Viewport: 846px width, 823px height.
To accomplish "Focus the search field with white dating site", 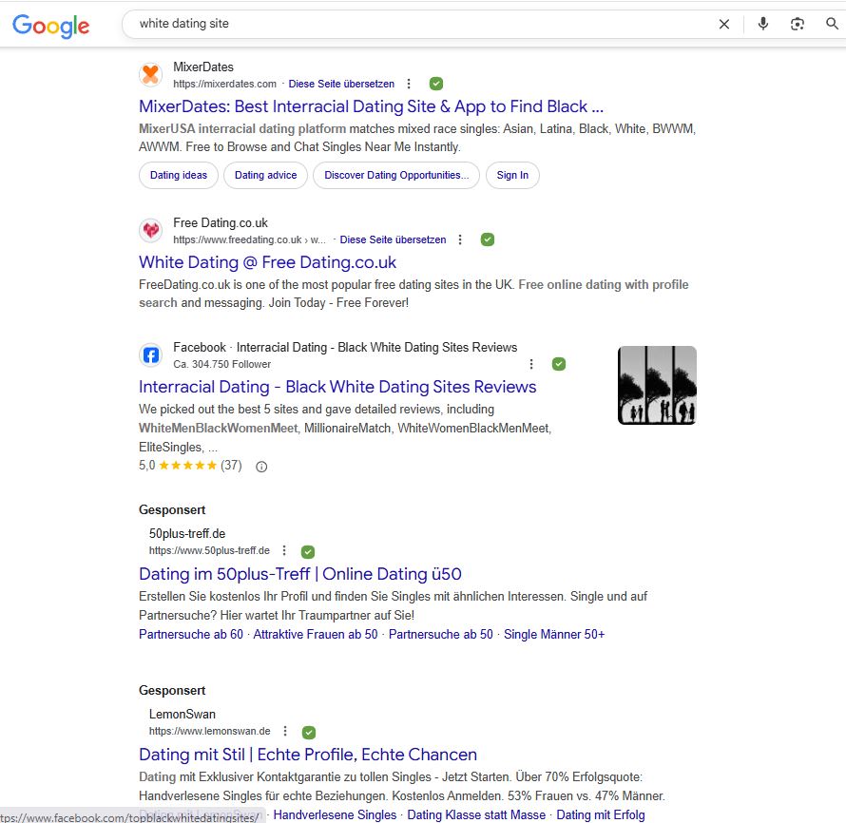I will (418, 24).
